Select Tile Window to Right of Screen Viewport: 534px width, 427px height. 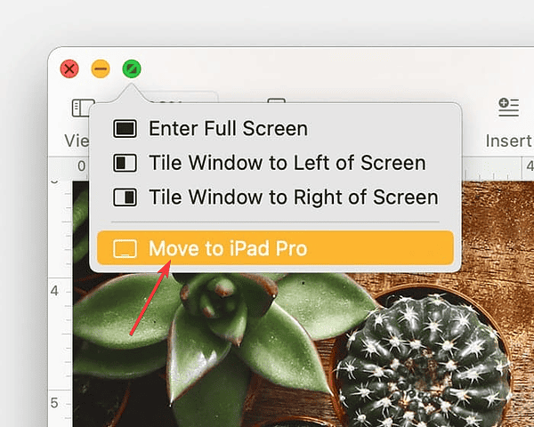[x=293, y=197]
